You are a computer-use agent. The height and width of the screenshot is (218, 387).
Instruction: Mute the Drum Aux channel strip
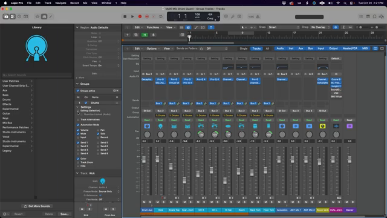144,202
